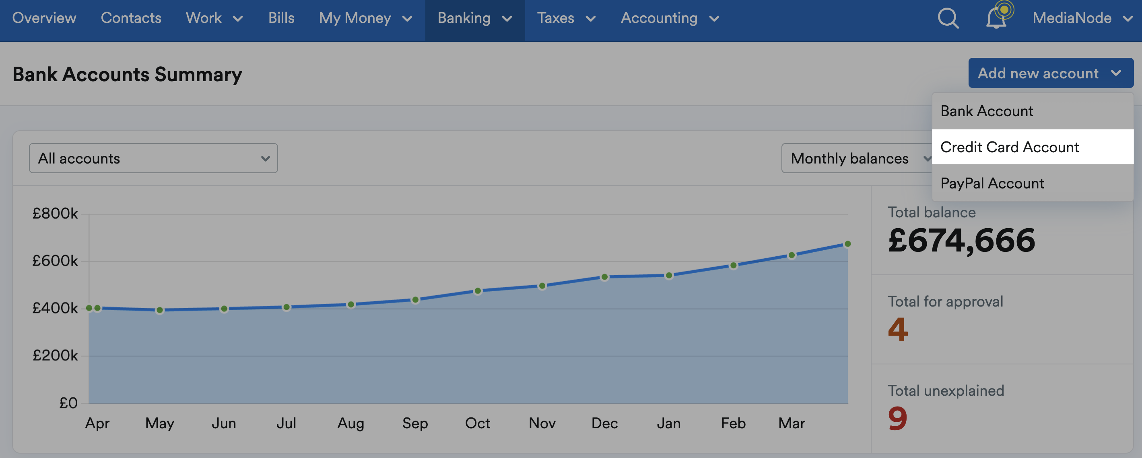Viewport: 1142px width, 458px height.
Task: Select the Mar data point on chart
Action: [x=792, y=256]
